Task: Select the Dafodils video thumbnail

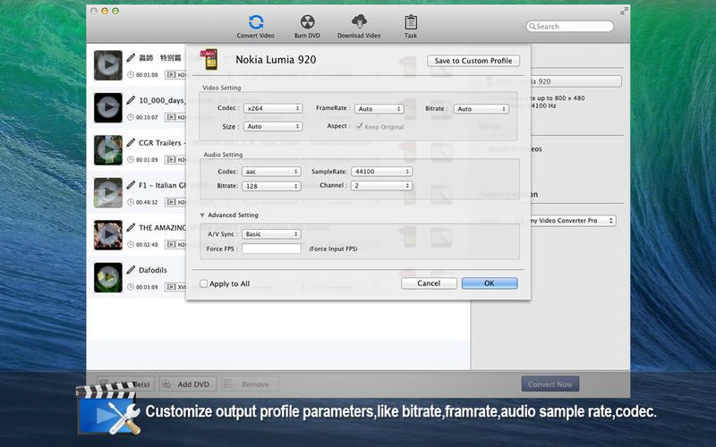Action: pos(108,277)
